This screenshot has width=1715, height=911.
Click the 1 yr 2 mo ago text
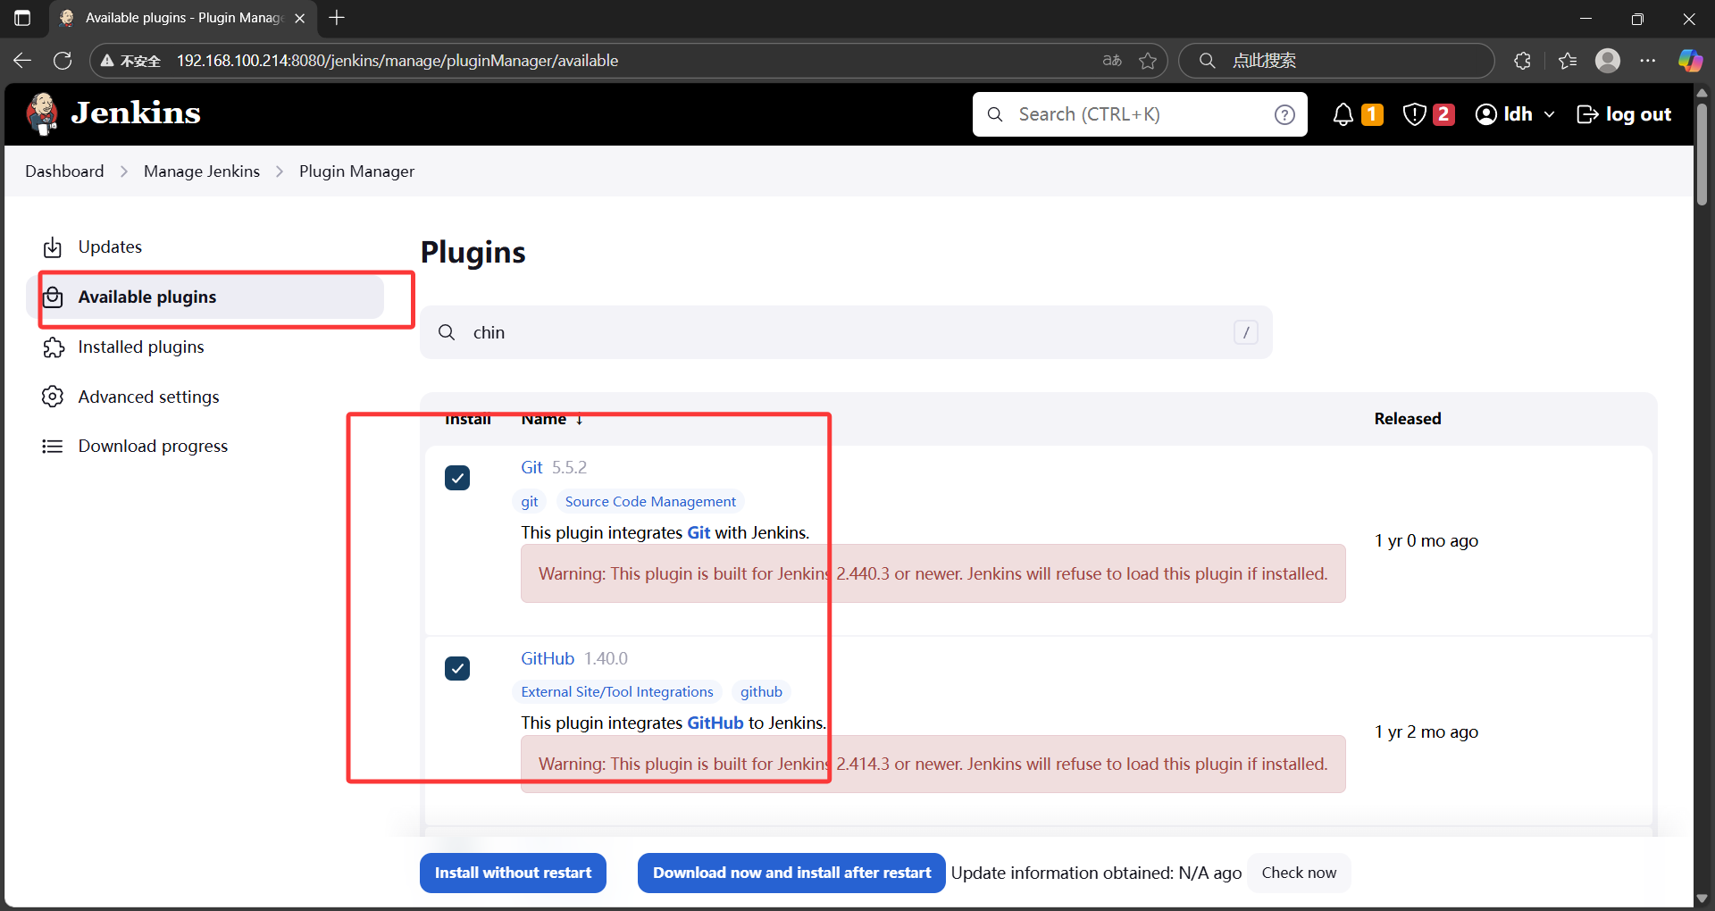(1426, 732)
